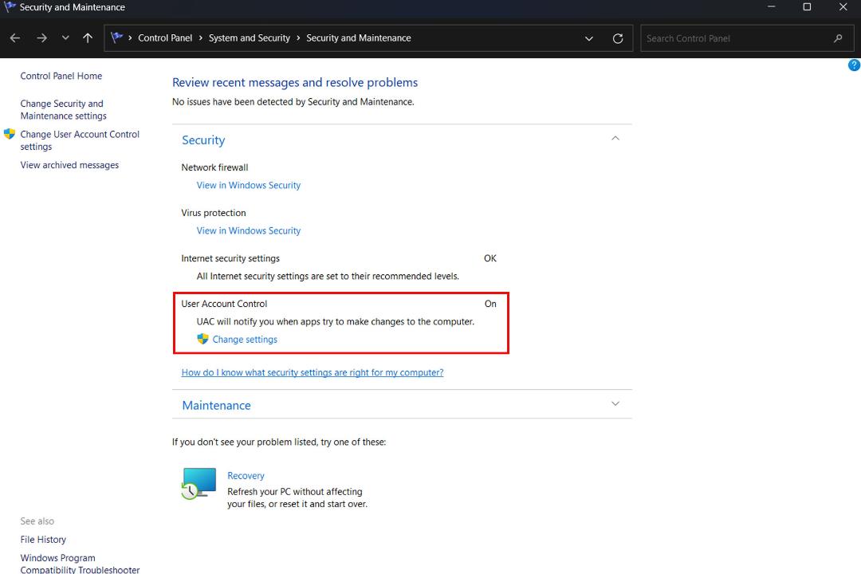Viewport: 861px width, 574px height.
Task: Click Review recent messages heading
Action: [295, 82]
